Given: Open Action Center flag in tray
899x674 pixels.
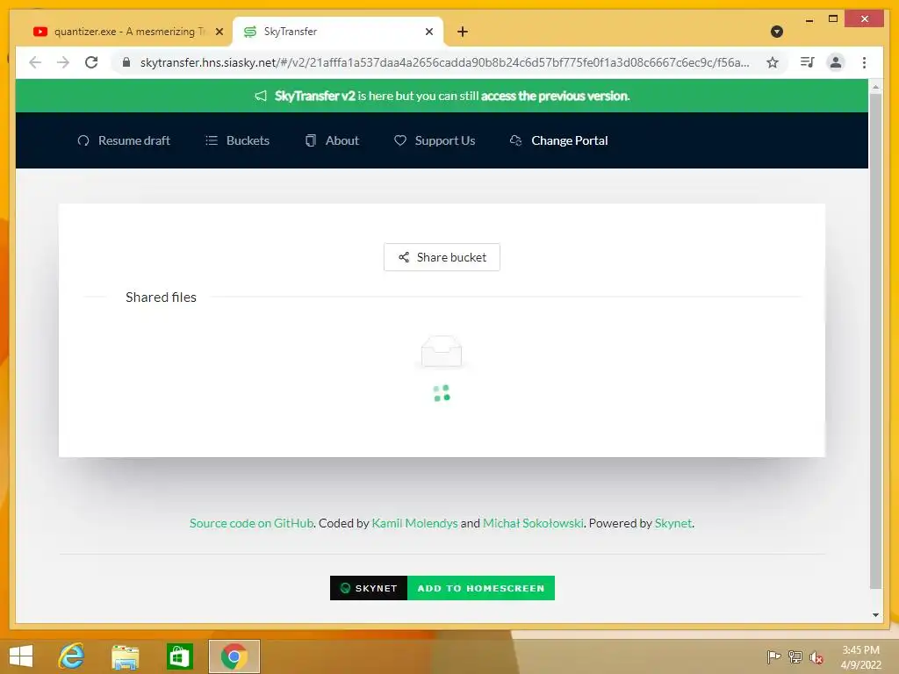Looking at the screenshot, I should (773, 656).
